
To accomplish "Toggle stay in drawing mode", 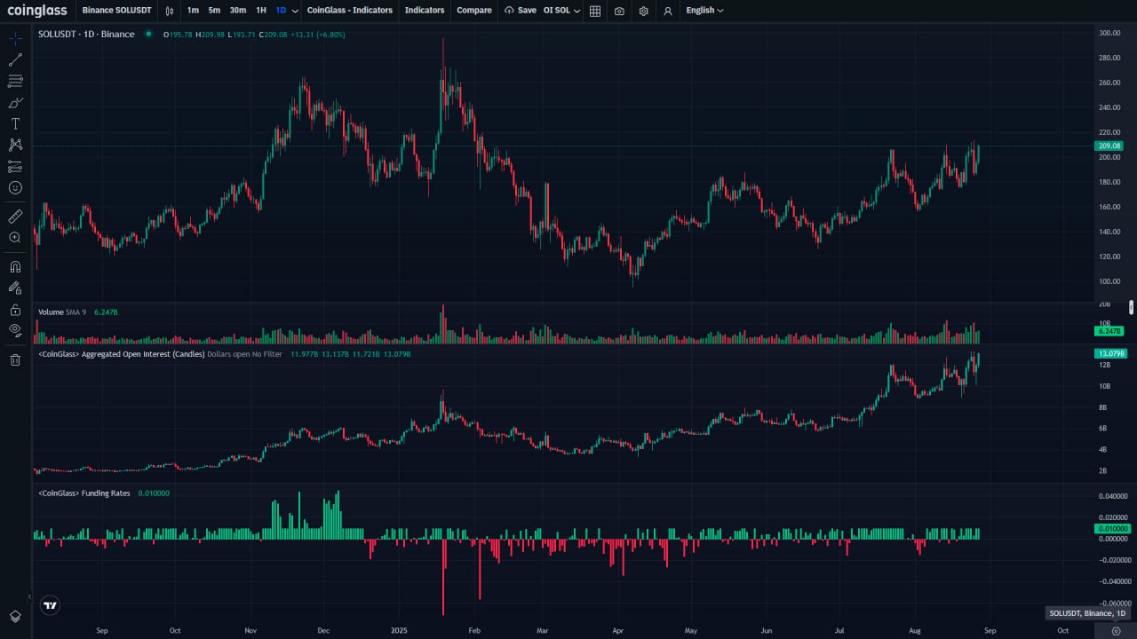I will 15,287.
